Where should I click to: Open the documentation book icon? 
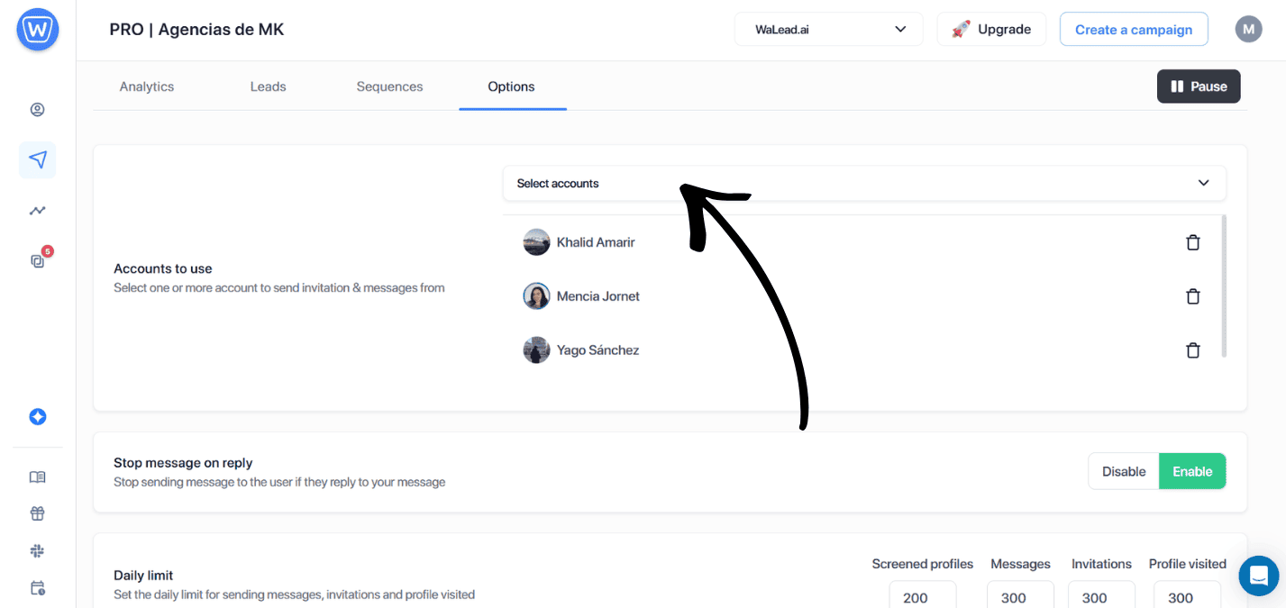tap(37, 477)
